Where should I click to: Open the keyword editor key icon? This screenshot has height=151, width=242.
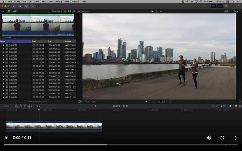(20, 6)
